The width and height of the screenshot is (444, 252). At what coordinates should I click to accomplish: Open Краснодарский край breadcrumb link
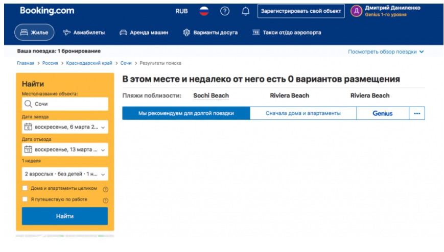pos(89,63)
